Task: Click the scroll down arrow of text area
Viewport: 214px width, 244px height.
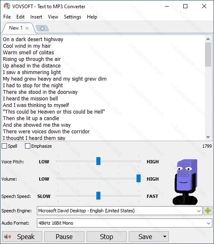Action: click(x=208, y=137)
